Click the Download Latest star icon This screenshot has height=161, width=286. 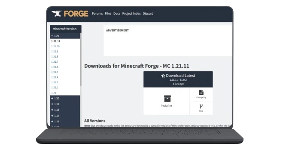point(163,76)
